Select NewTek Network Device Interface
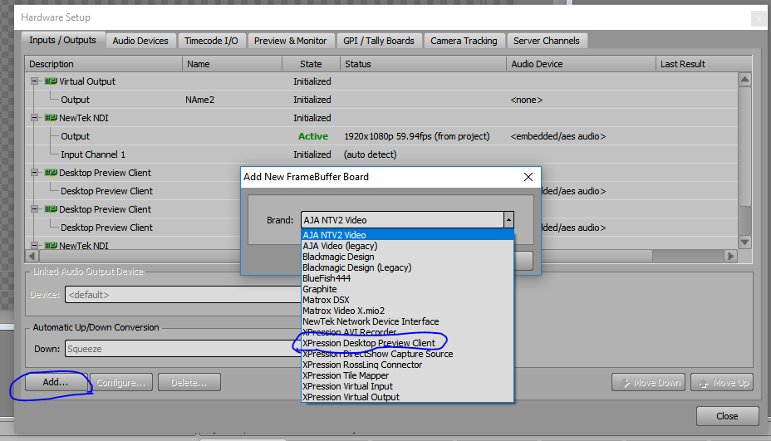This screenshot has height=441, width=771. click(407, 321)
